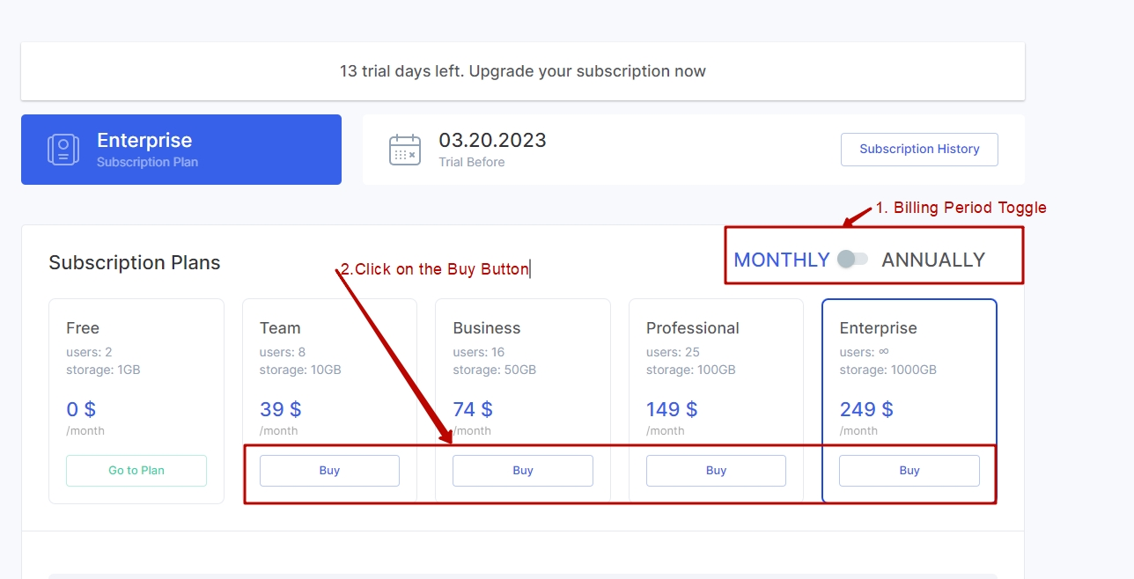Click the Professional plan title
This screenshot has height=579, width=1134.
(693, 327)
